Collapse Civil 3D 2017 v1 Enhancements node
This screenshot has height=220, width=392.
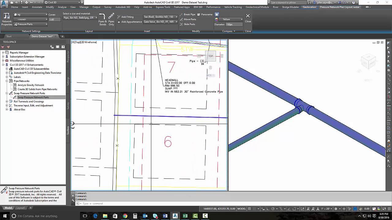click(x=3, y=65)
